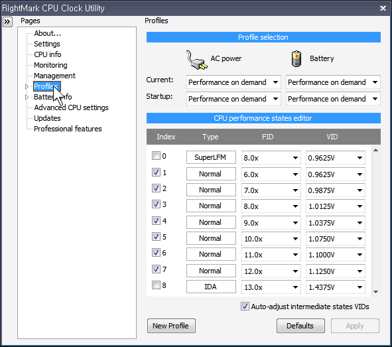Enable the index 0 SuperLFM state checkbox
The width and height of the screenshot is (392, 347).
click(156, 156)
